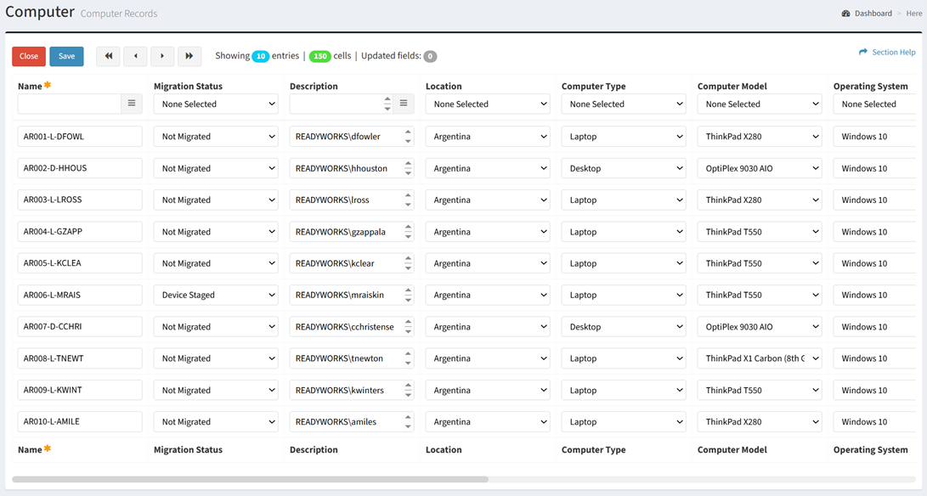Sort by Migration Status column header
This screenshot has height=496, width=927.
point(188,86)
